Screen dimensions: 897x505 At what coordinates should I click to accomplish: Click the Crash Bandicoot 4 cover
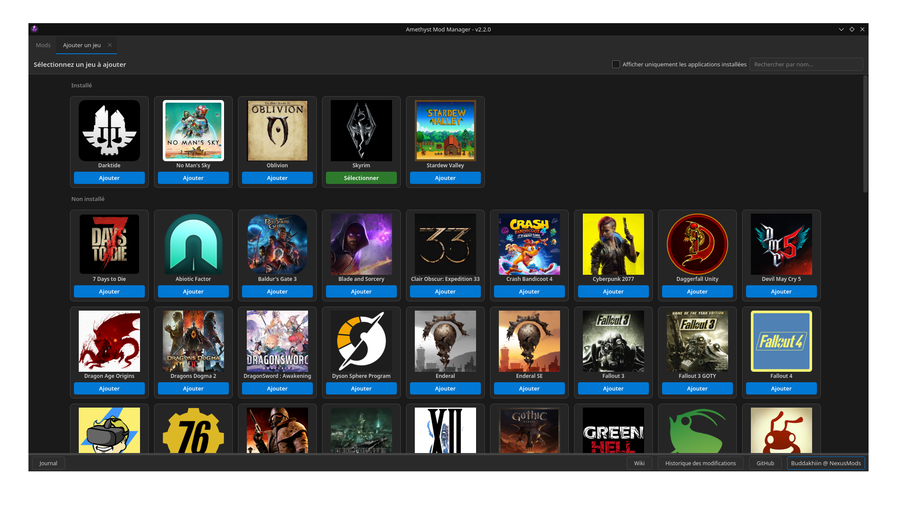pyautogui.click(x=529, y=244)
